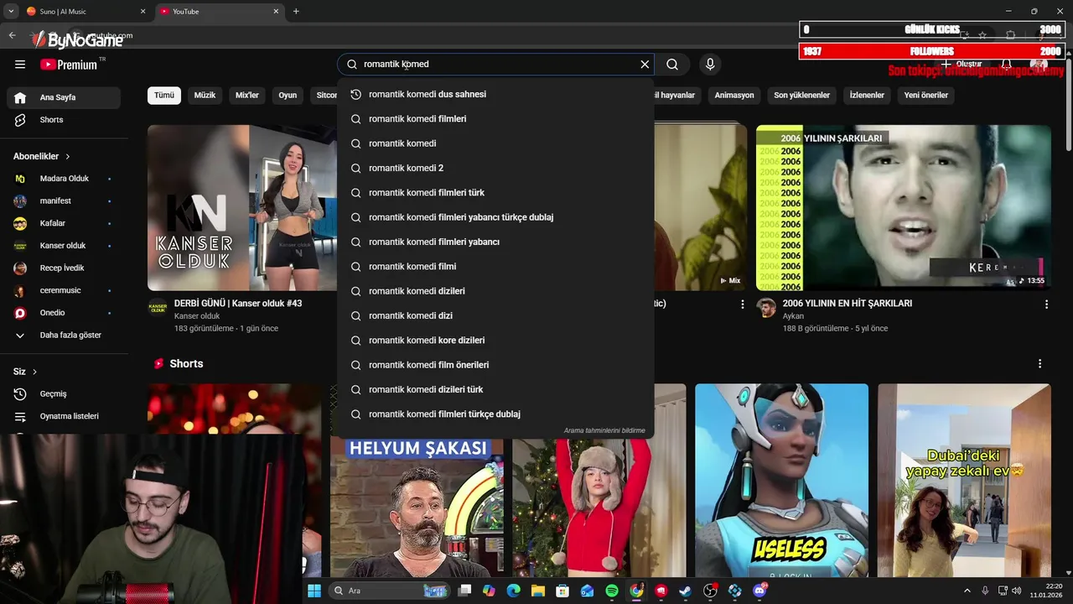Open manifest channel subscription
The width and height of the screenshot is (1073, 604).
64,201
